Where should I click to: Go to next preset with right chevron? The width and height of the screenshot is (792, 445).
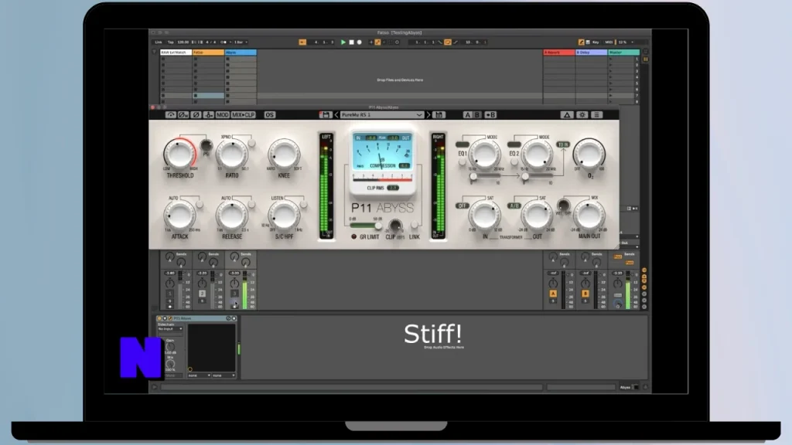[428, 115]
